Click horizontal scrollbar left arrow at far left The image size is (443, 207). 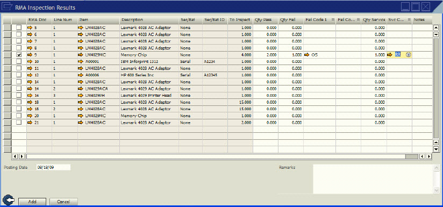click(15, 156)
